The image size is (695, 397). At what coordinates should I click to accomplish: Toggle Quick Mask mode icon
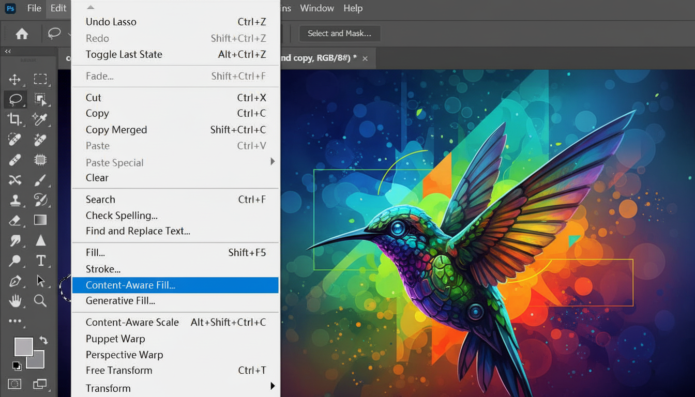(x=14, y=384)
